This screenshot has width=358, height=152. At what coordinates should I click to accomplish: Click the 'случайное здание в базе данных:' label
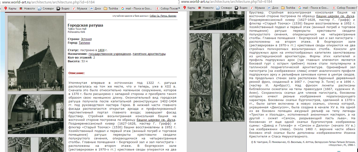[x=131, y=16]
